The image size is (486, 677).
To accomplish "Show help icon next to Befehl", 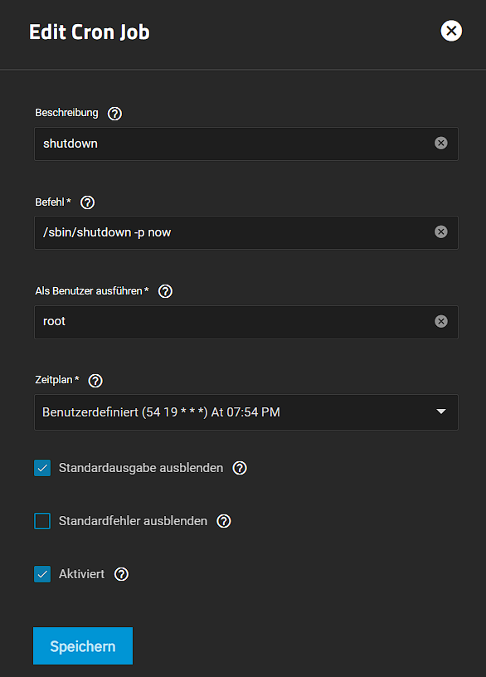I will [x=88, y=202].
